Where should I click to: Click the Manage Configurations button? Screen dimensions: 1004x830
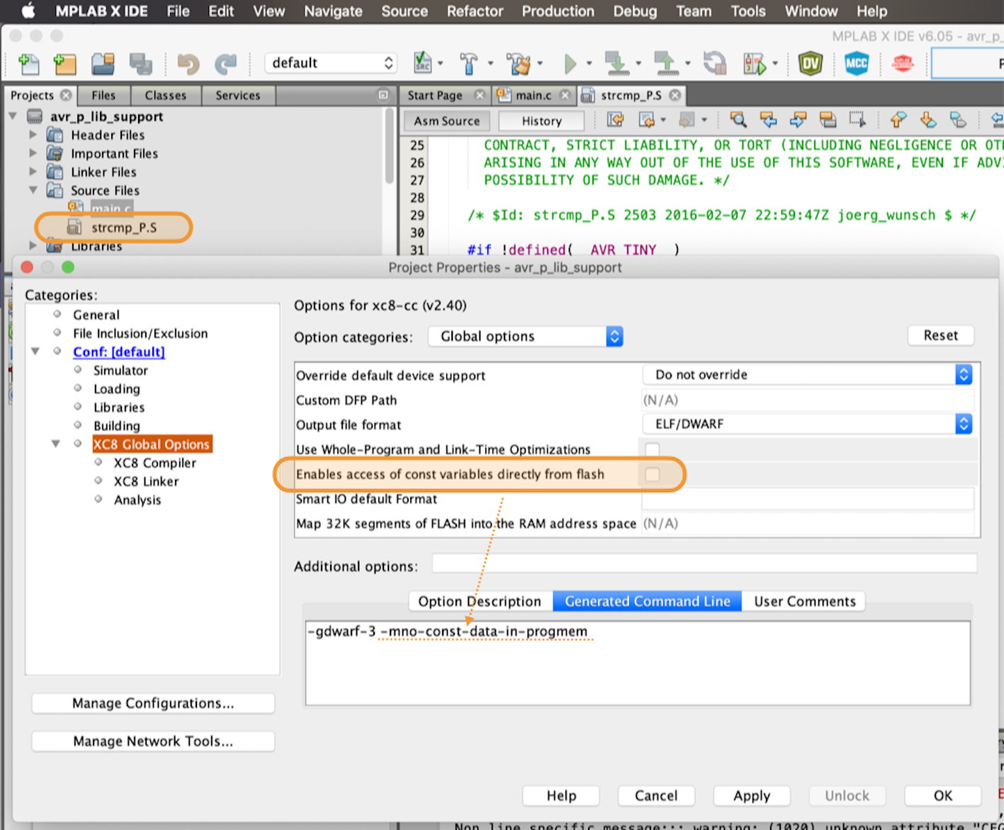coord(153,703)
